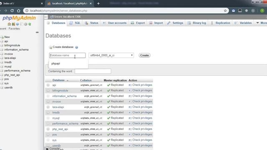The width and height of the screenshot is (267, 150).
Task: Click the browser address bar URL
Action: [58, 11]
